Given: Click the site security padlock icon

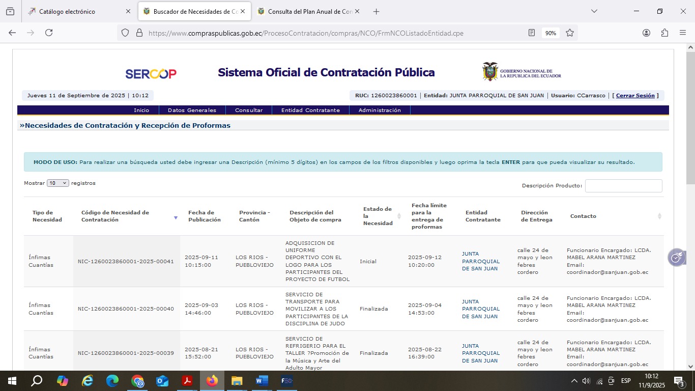Looking at the screenshot, I should [x=139, y=33].
